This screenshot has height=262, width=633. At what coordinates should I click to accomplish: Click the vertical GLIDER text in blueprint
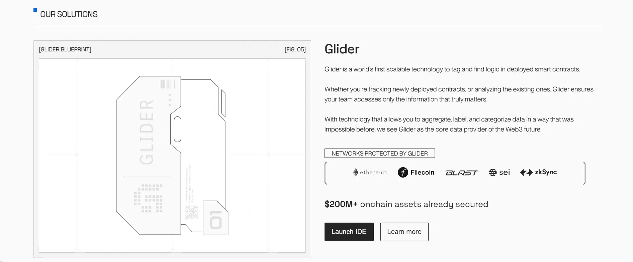(x=147, y=132)
